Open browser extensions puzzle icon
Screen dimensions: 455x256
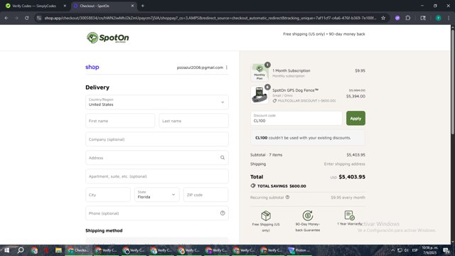(x=408, y=18)
